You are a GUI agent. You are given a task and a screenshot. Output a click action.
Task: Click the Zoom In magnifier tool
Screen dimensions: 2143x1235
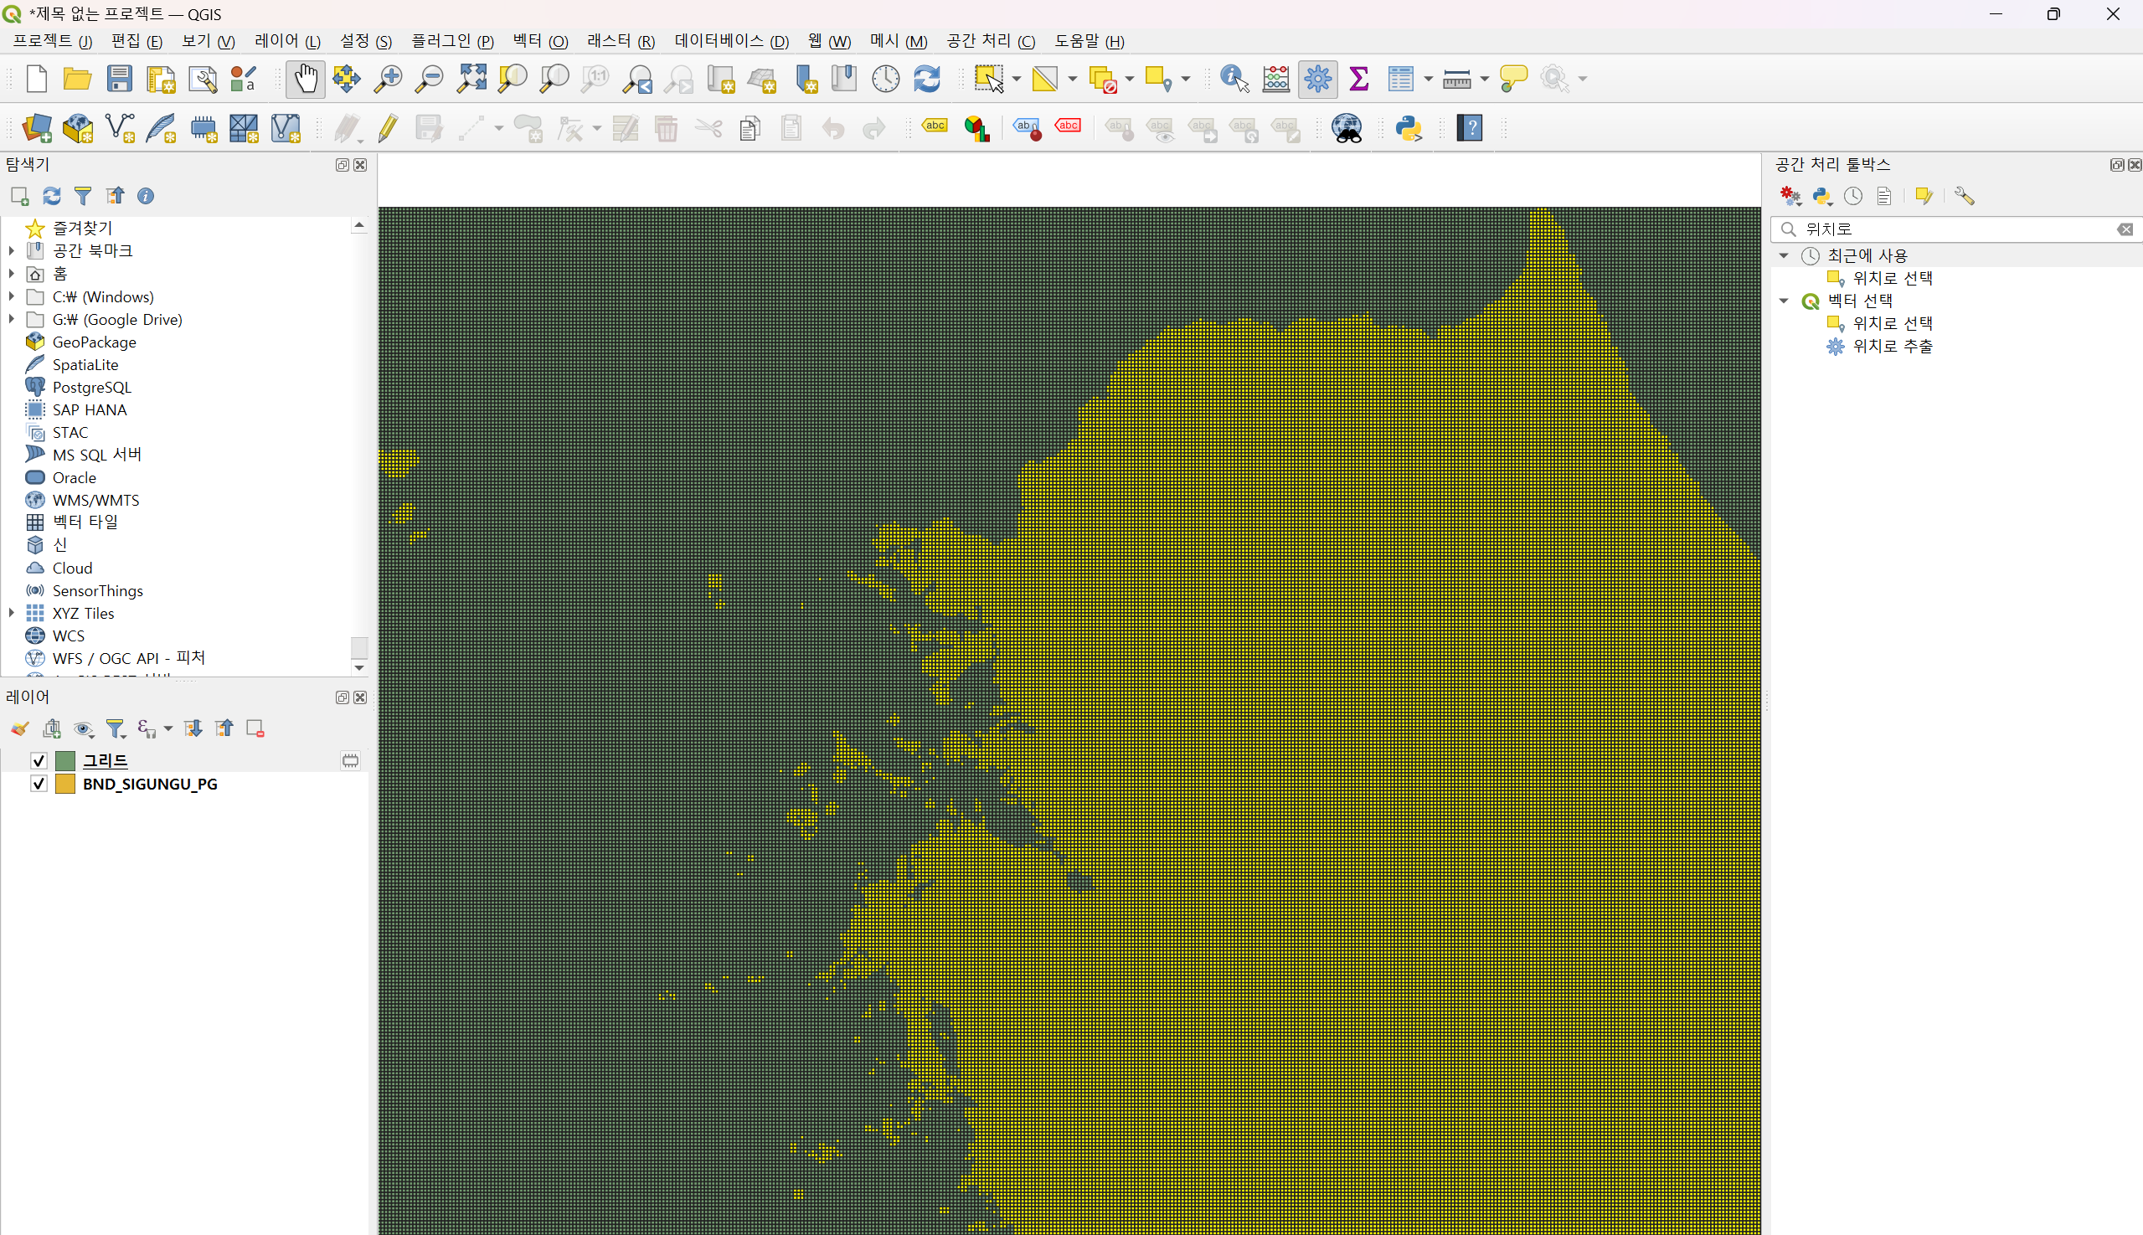tap(389, 79)
